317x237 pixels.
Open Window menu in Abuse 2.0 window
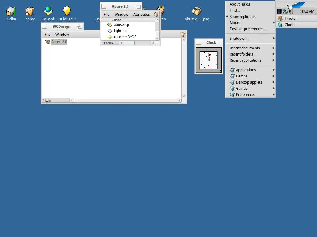(121, 15)
